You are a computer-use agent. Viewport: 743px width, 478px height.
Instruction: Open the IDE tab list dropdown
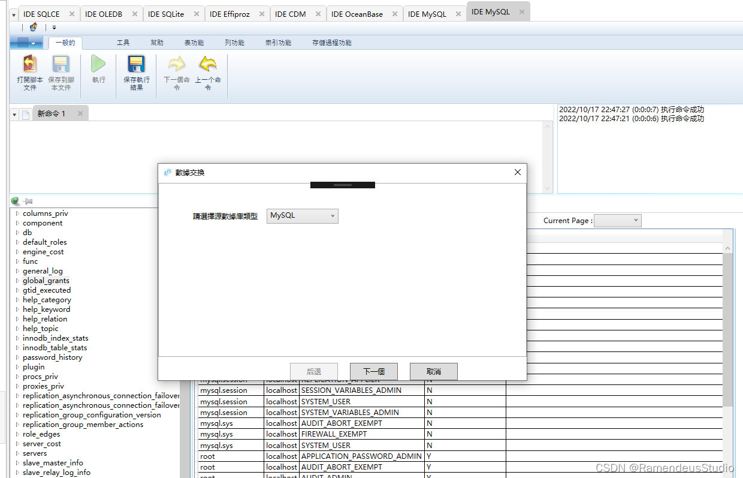[14, 14]
